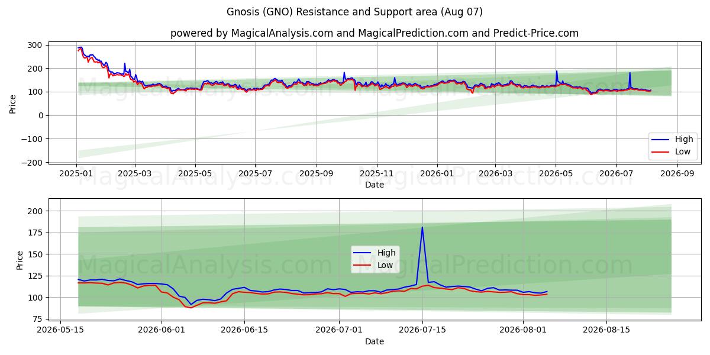Click 'Low' in the top chart legend
Screen dimensions: 710x355
click(x=682, y=151)
